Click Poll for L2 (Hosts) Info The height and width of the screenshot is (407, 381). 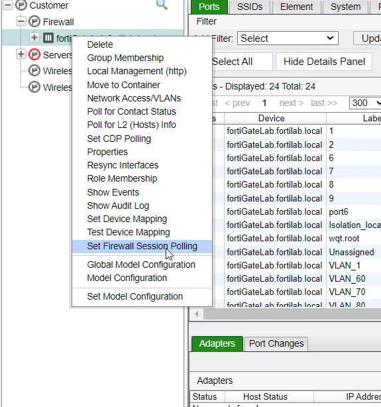[x=131, y=125]
